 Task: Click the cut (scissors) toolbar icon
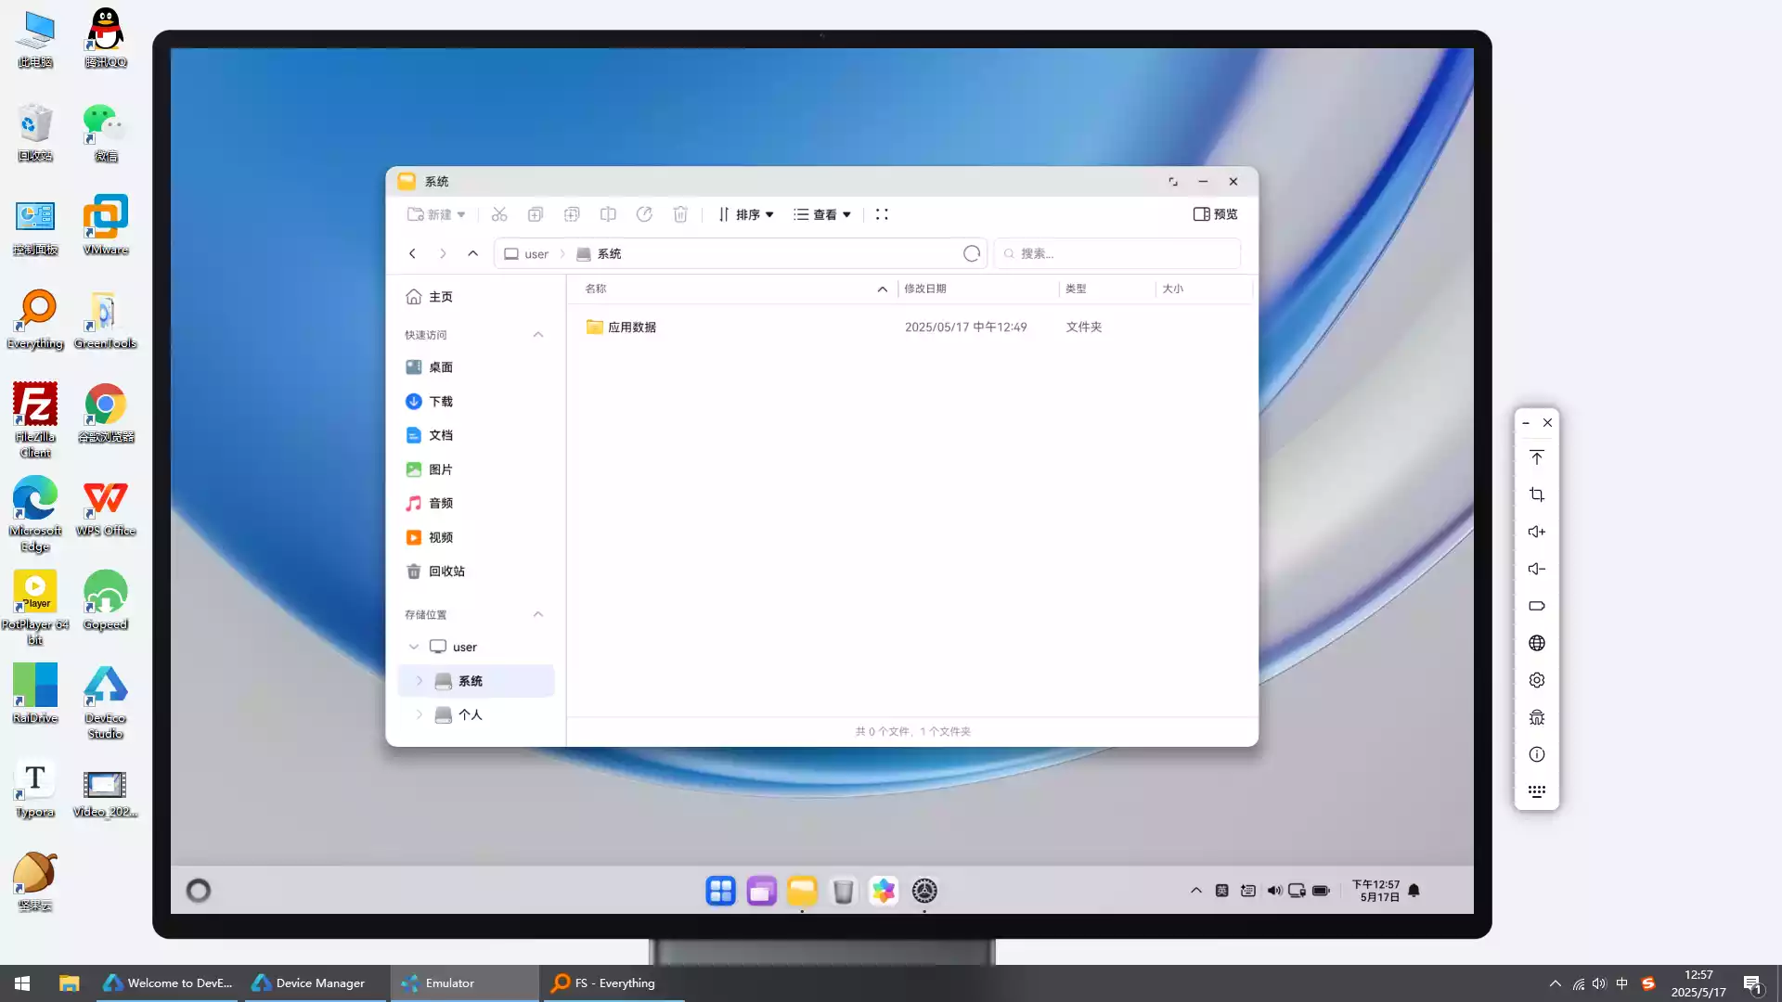[499, 214]
